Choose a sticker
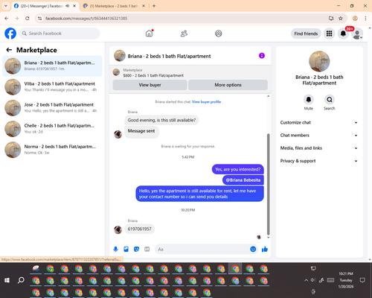Screen dimensions: 372x298 click(x=136, y=249)
